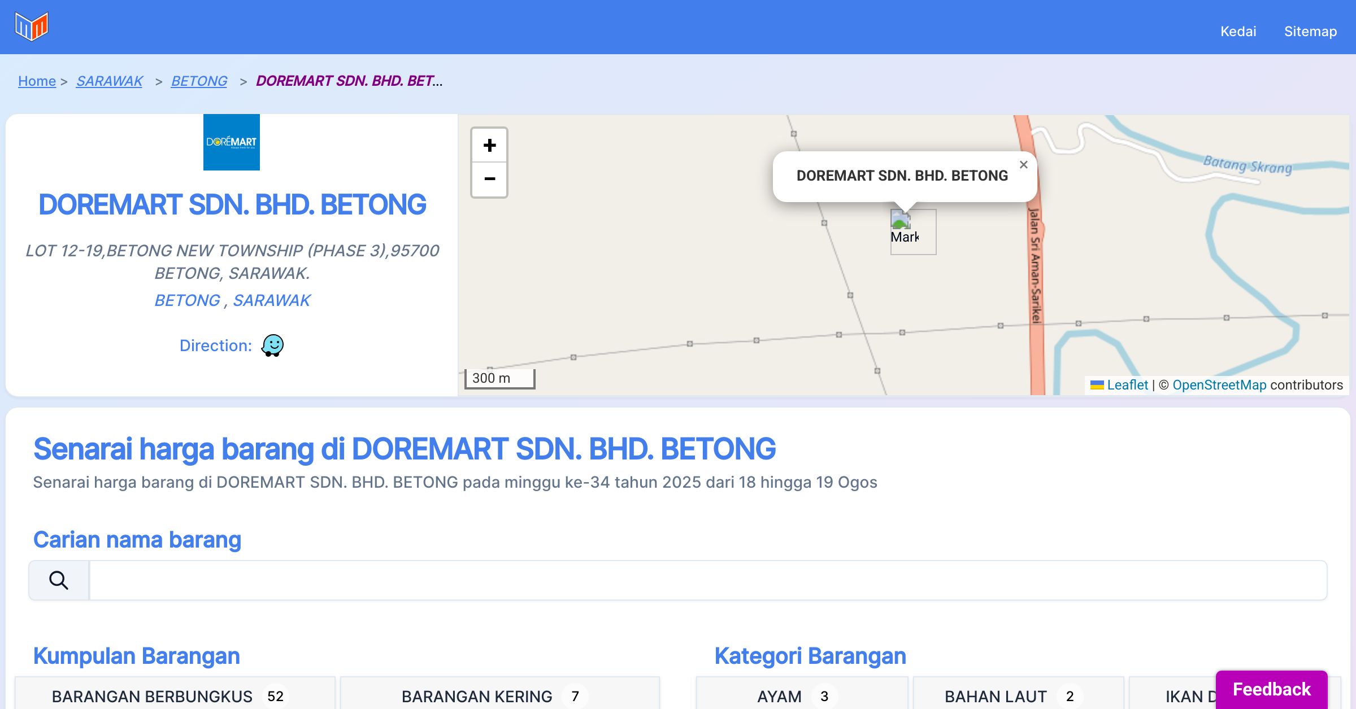Zoom in on the map

(x=489, y=146)
